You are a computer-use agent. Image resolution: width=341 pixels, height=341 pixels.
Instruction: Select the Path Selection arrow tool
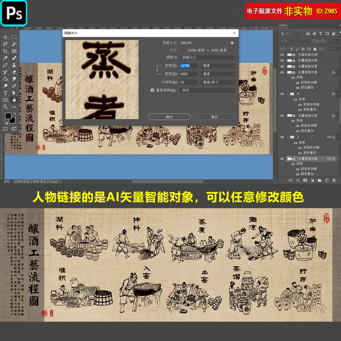click(x=14, y=93)
